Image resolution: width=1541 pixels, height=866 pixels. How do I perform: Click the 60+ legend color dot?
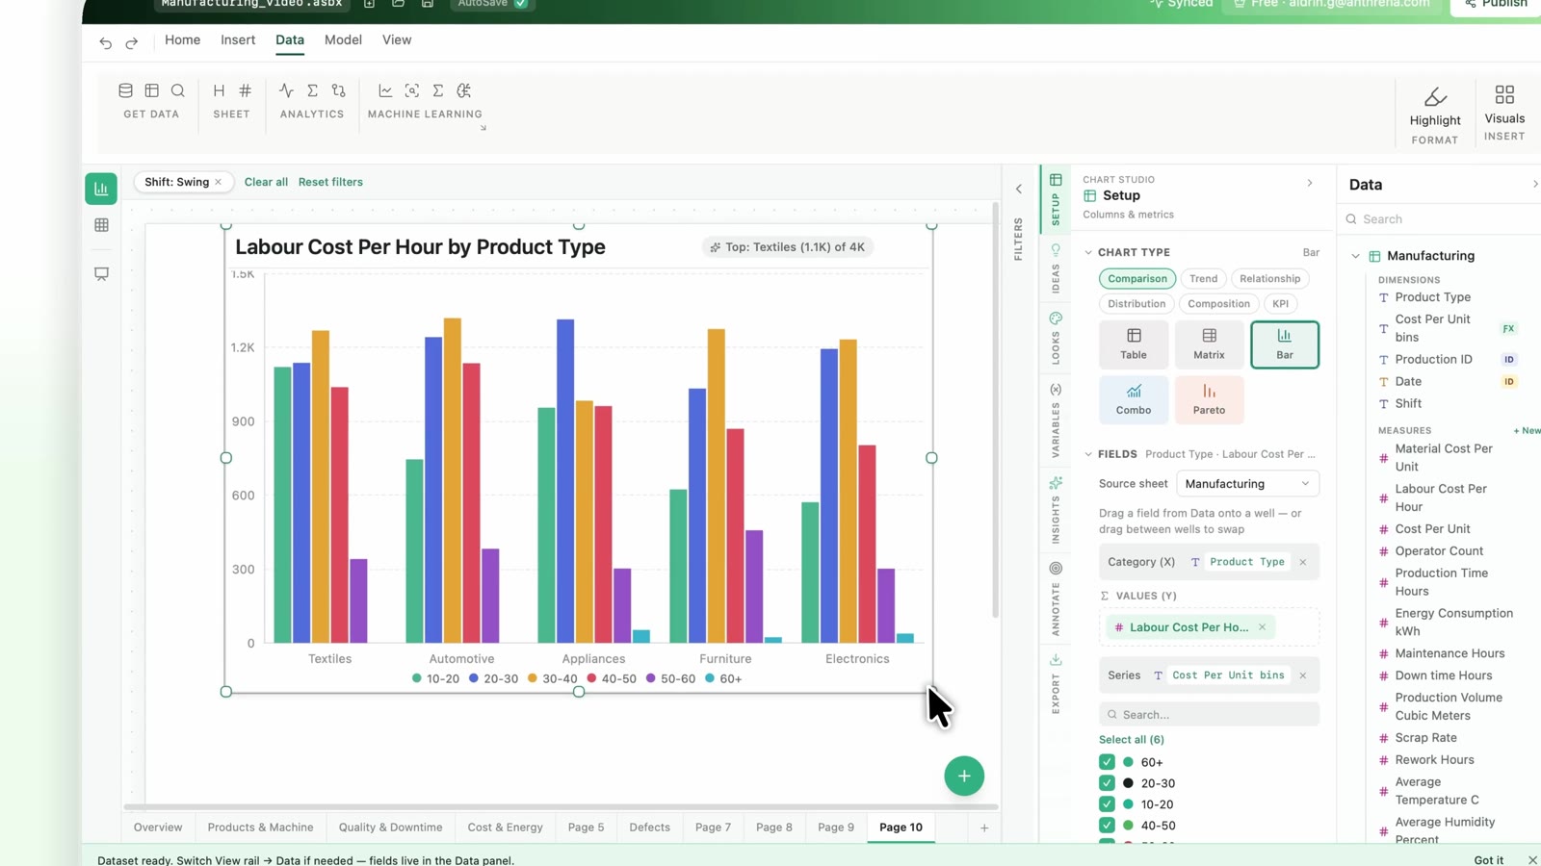710,678
